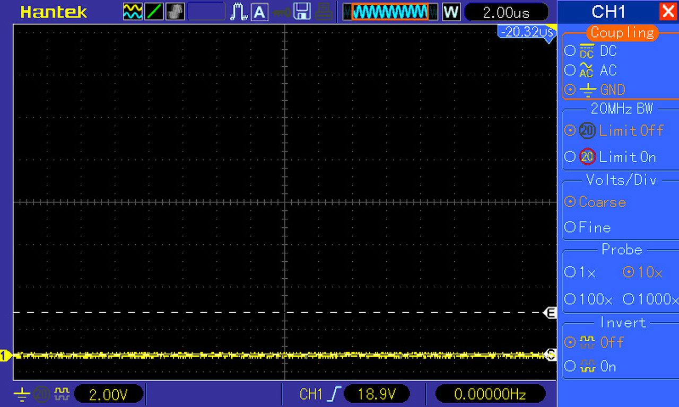Click the boxed W window icon
Screen dimensions: 679x407
coord(451,12)
